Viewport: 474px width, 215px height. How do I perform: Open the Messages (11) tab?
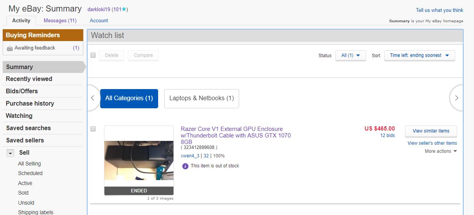pos(60,21)
